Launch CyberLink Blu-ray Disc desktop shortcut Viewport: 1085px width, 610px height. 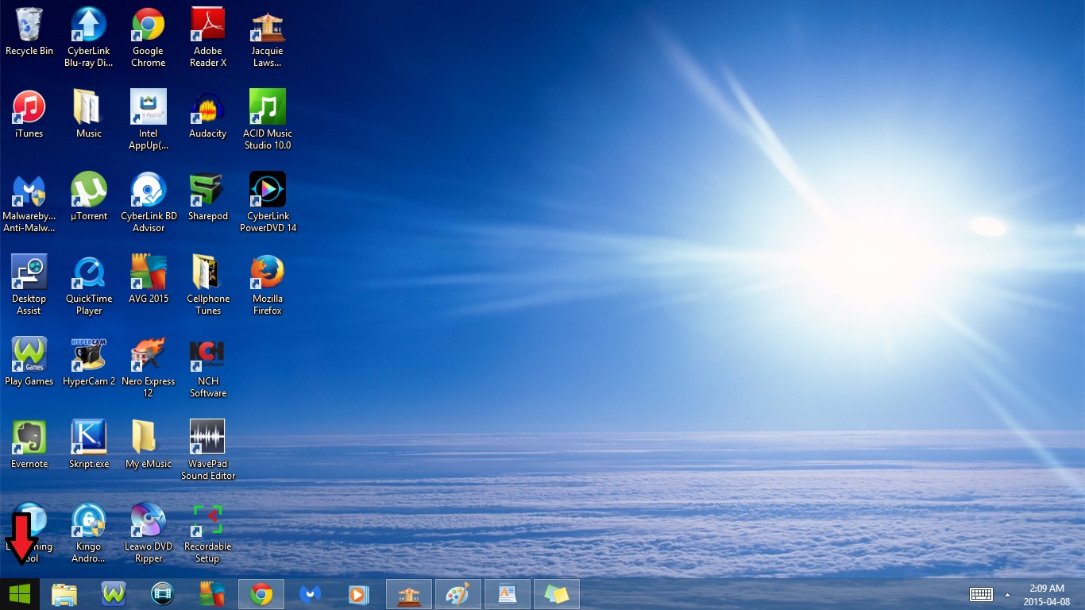[x=89, y=37]
